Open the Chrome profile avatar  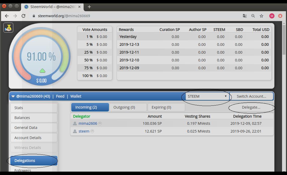pyautogui.click(x=272, y=16)
